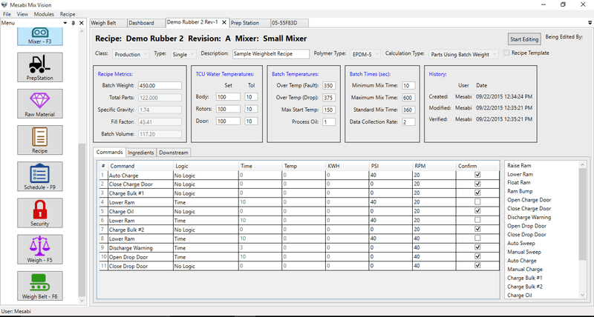Image resolution: width=594 pixels, height=317 pixels.
Task: Open the Mixer - F3 module
Action: [40, 36]
